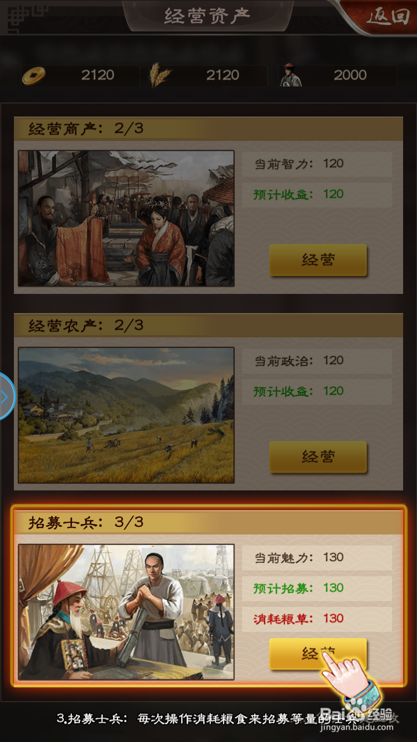
Task: Select the 经营商产 2/3 section header
Action: pos(209,129)
